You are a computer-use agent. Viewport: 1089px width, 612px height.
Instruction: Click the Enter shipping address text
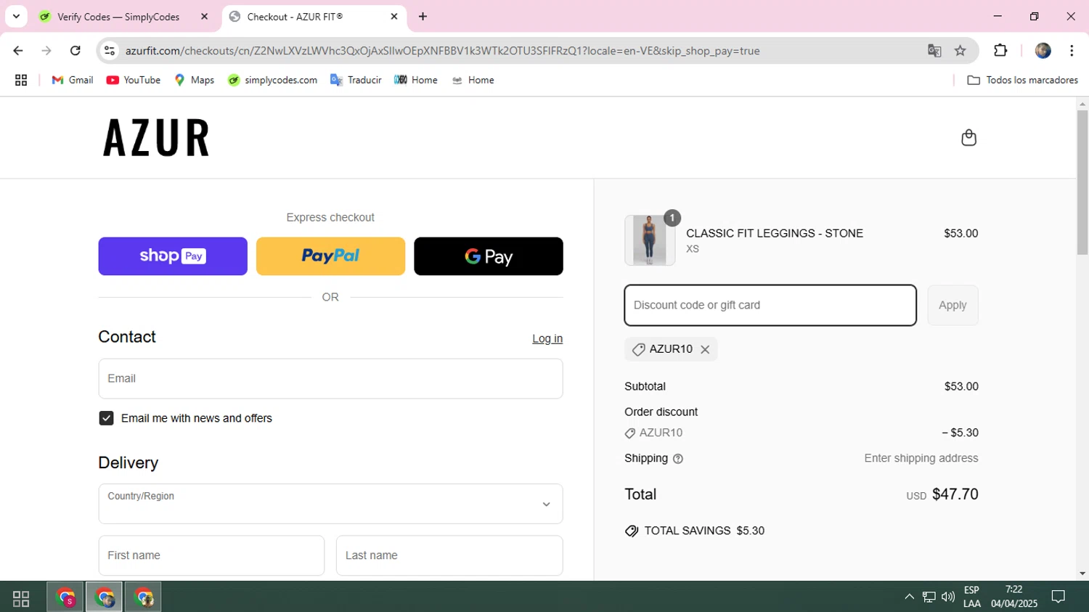tap(921, 458)
